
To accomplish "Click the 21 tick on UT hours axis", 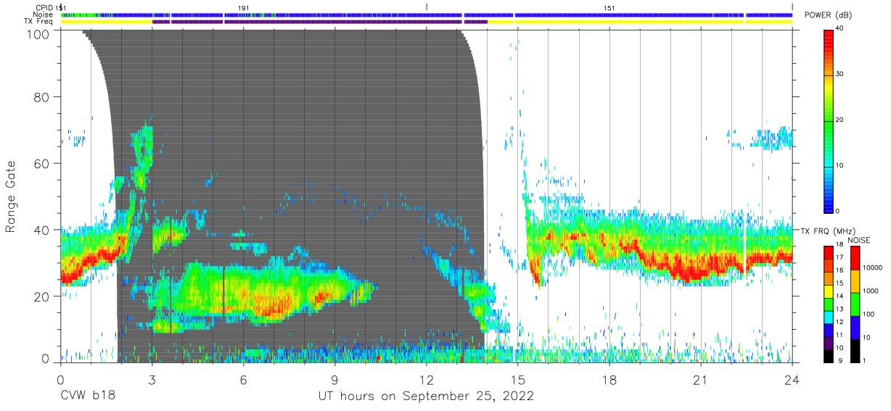I will click(x=701, y=379).
